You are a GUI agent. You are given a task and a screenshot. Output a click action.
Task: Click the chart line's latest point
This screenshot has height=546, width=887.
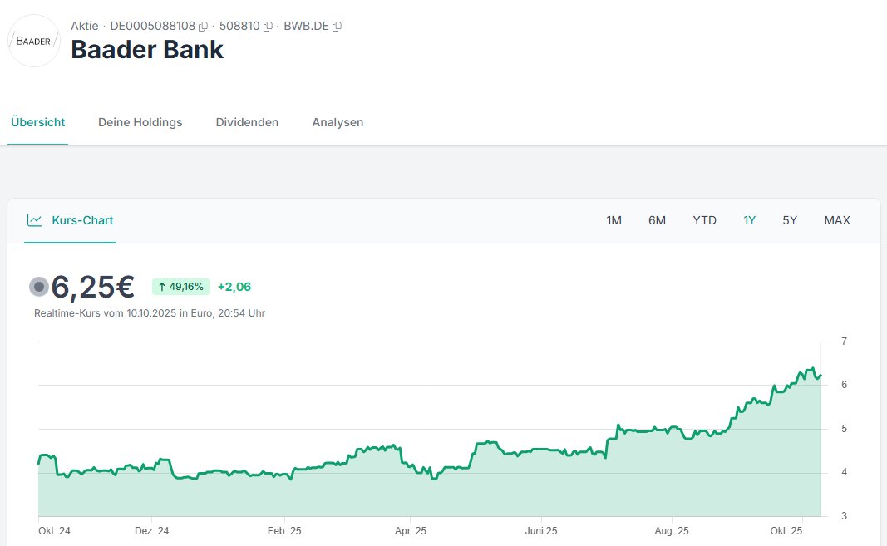pos(820,375)
